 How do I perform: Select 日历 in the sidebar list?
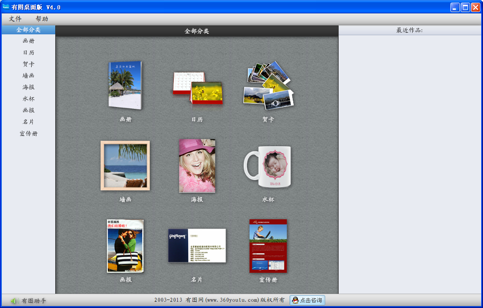tap(29, 53)
